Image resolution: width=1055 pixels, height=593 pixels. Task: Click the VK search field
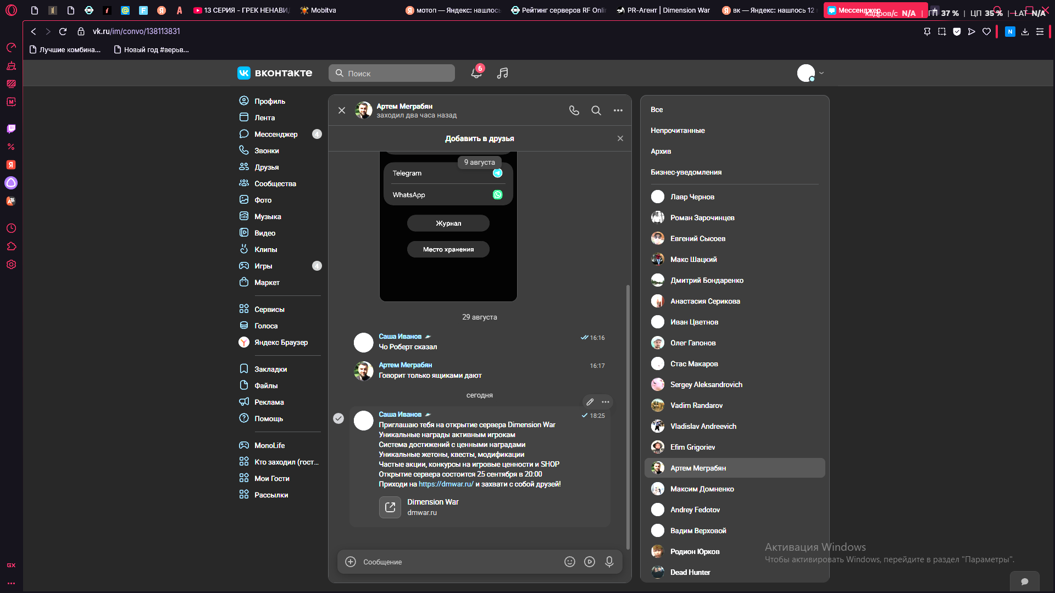click(392, 73)
